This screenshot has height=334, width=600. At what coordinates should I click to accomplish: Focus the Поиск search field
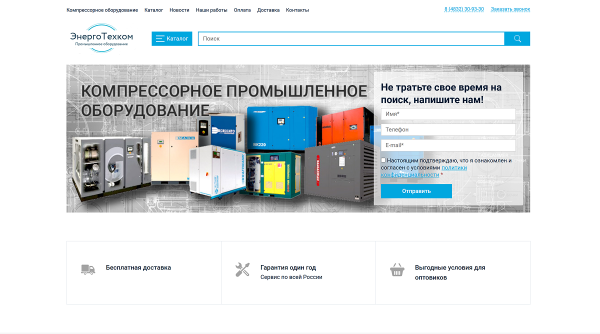click(351, 39)
